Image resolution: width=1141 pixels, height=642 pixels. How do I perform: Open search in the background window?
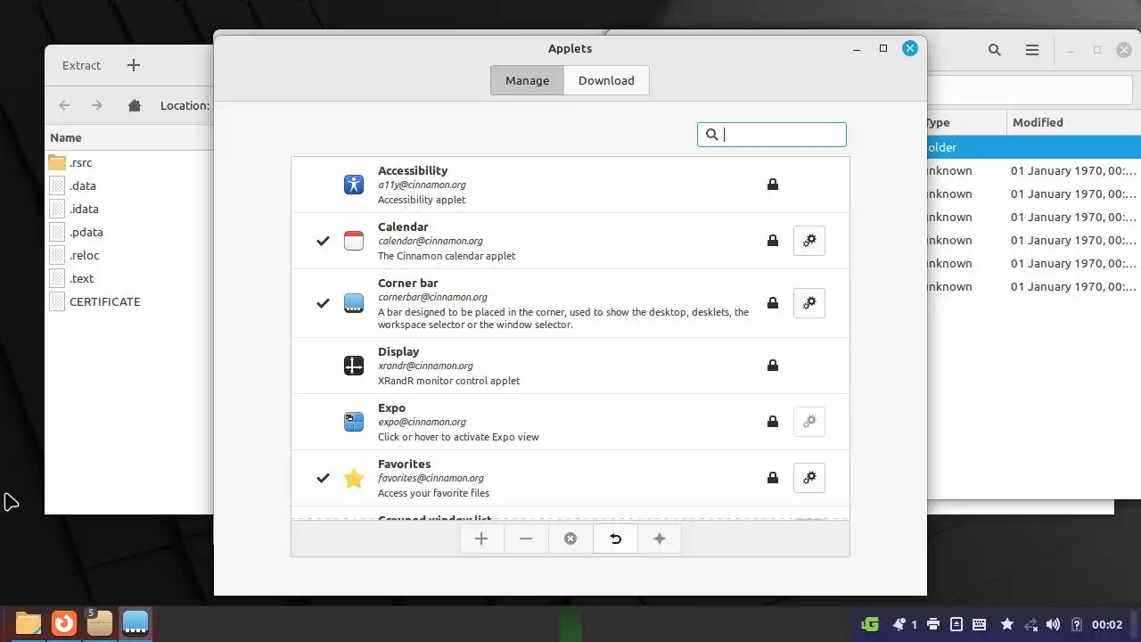(995, 51)
